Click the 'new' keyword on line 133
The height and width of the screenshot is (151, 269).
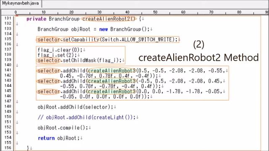tap(103, 29)
